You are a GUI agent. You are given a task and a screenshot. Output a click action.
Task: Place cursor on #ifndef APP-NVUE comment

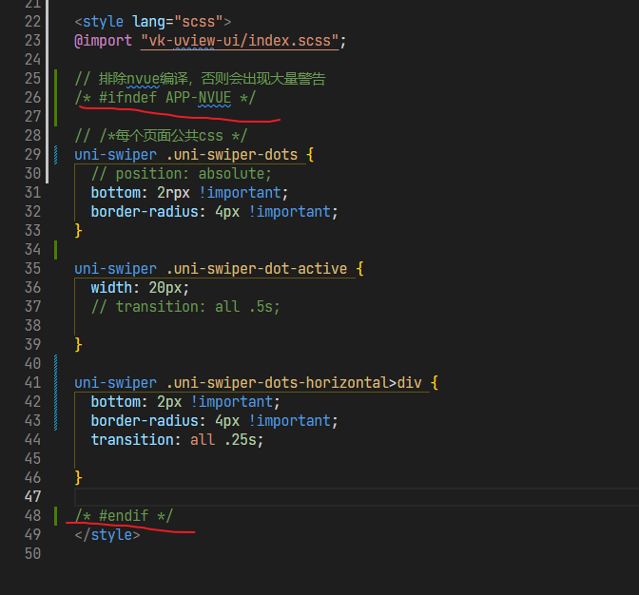click(x=165, y=97)
